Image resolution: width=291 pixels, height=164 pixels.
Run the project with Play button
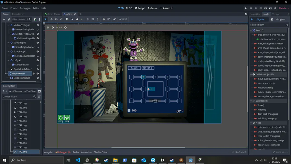246,8
